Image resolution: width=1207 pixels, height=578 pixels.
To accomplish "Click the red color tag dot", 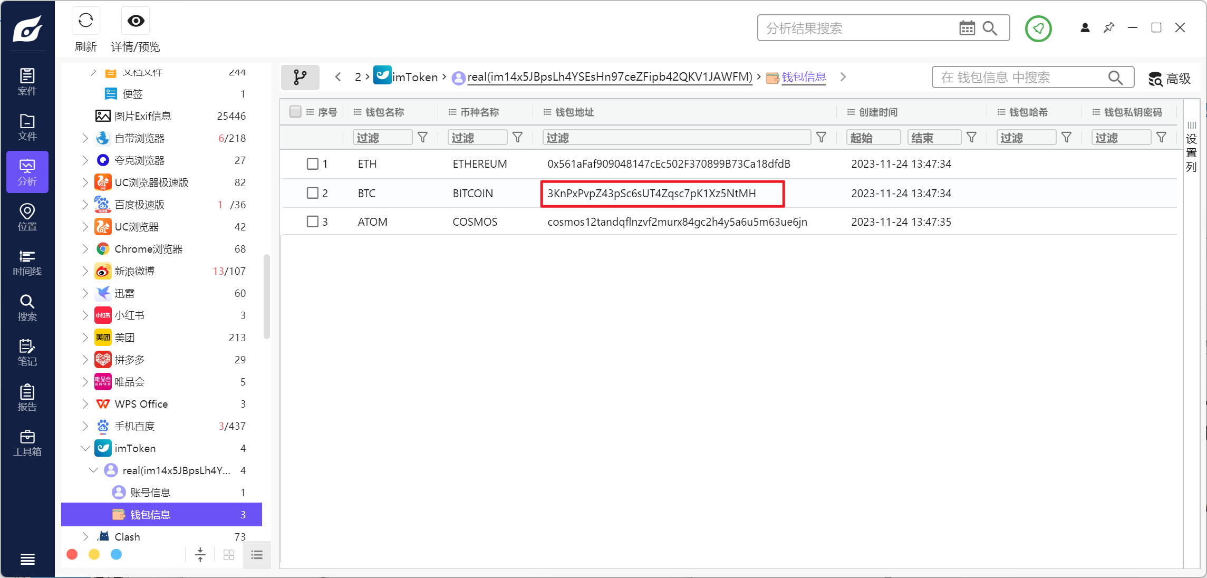I will (x=72, y=554).
